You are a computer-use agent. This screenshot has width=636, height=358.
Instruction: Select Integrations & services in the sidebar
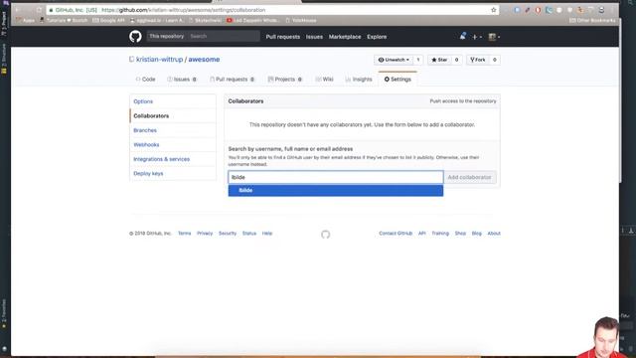(x=173, y=159)
